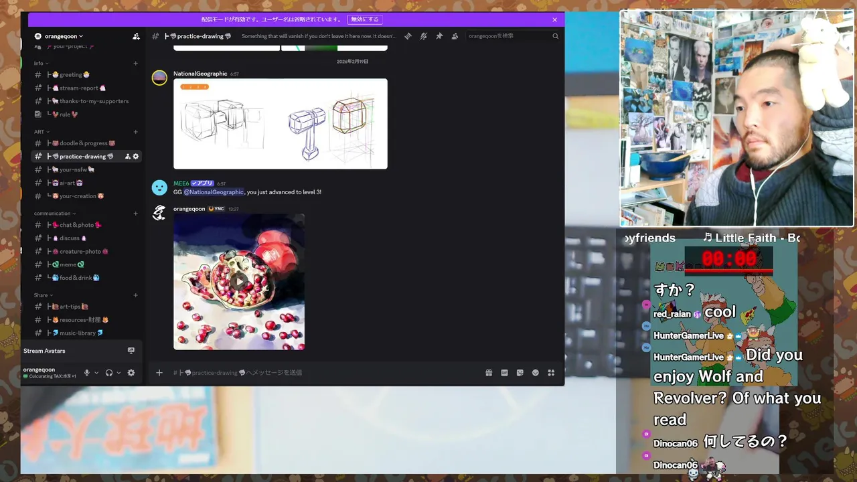Screen dimensions: 857x482
Task: Click orangeqoon username above pomegranate post
Action: pyautogui.click(x=189, y=209)
